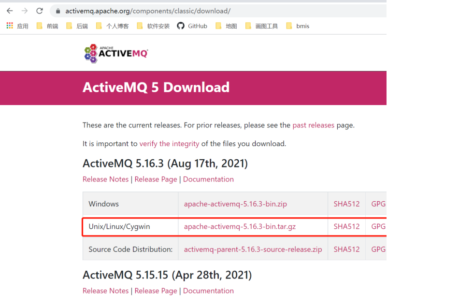Open the past releases link
Screen dimensions: 459x305
click(313, 125)
